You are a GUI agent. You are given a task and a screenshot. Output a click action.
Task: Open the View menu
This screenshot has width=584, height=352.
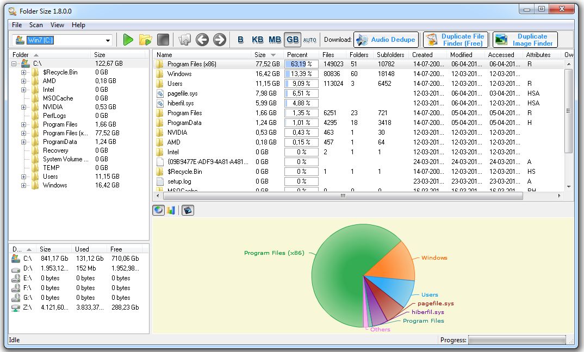click(x=57, y=25)
